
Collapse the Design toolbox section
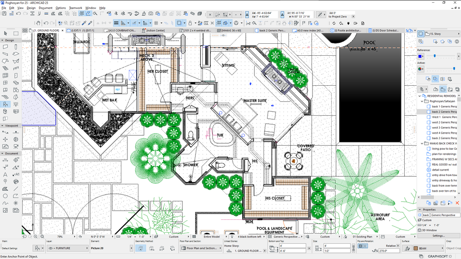(x=2, y=40)
